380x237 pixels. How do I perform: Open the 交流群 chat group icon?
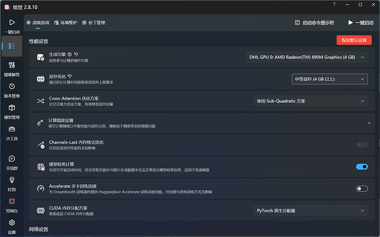(12, 162)
